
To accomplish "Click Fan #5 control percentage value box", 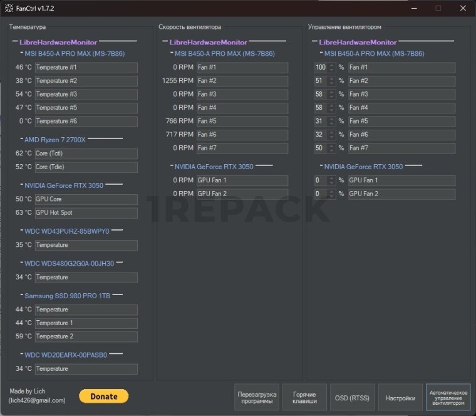I will (x=321, y=121).
